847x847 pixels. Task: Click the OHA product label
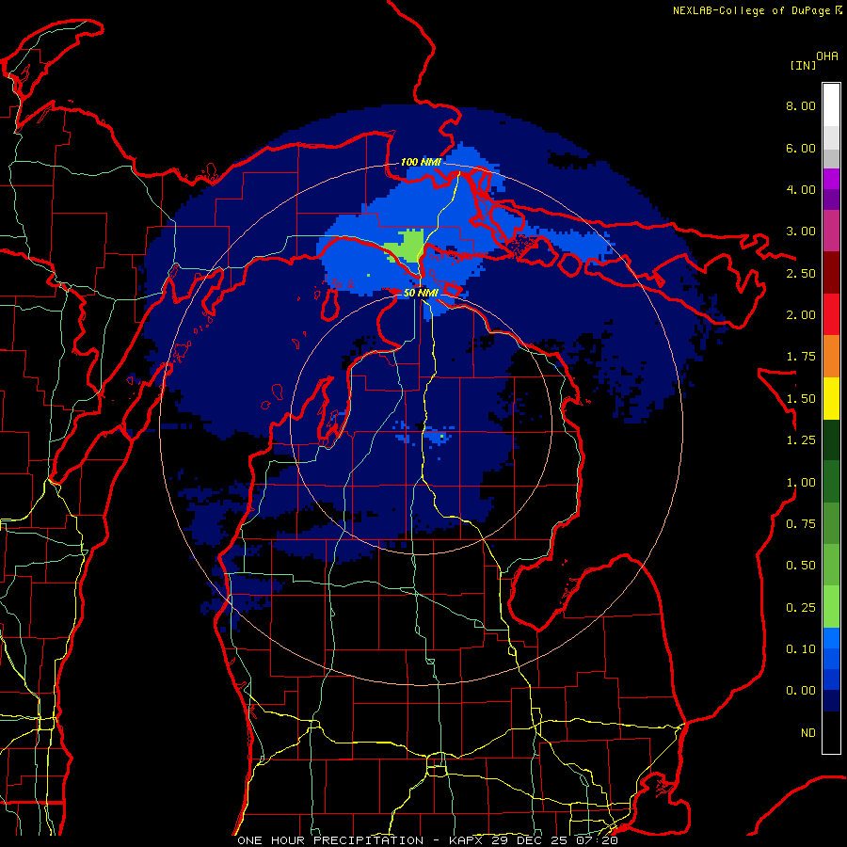click(827, 56)
